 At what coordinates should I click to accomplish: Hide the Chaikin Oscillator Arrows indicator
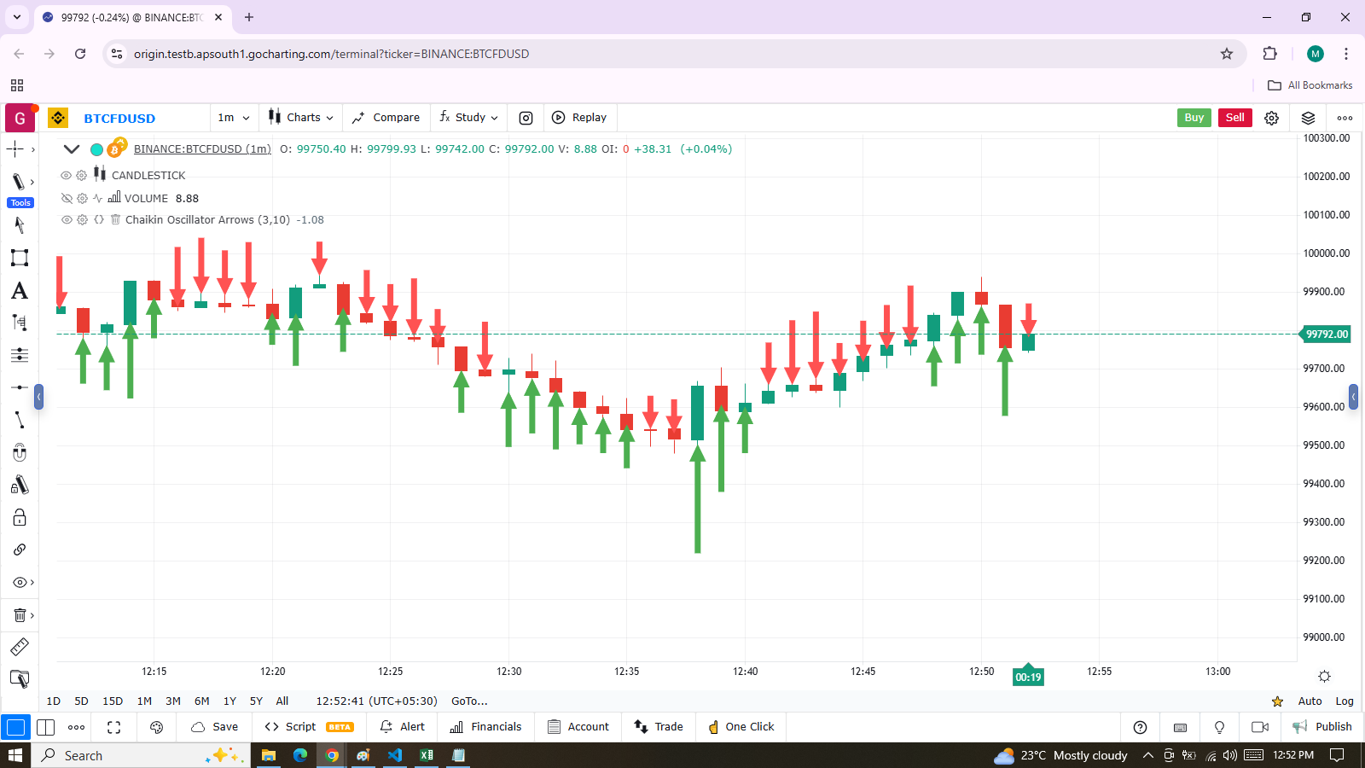pos(67,219)
